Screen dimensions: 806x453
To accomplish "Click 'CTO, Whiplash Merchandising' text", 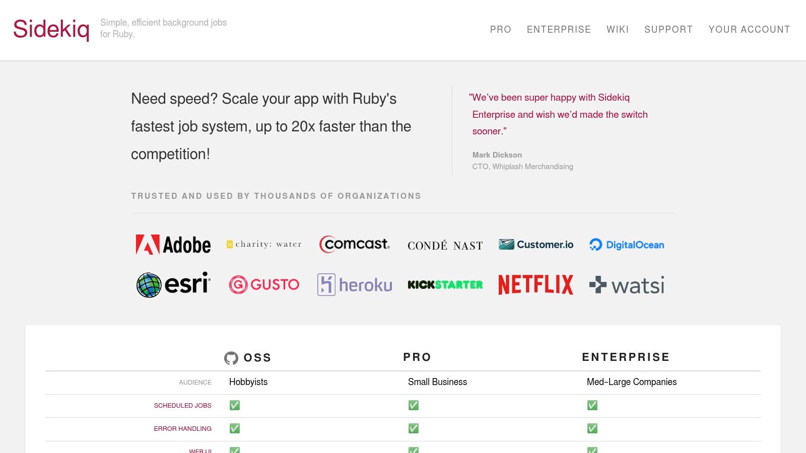I will click(522, 167).
